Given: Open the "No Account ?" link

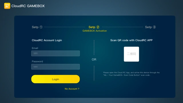Looking at the screenshot, I should coord(72,89).
